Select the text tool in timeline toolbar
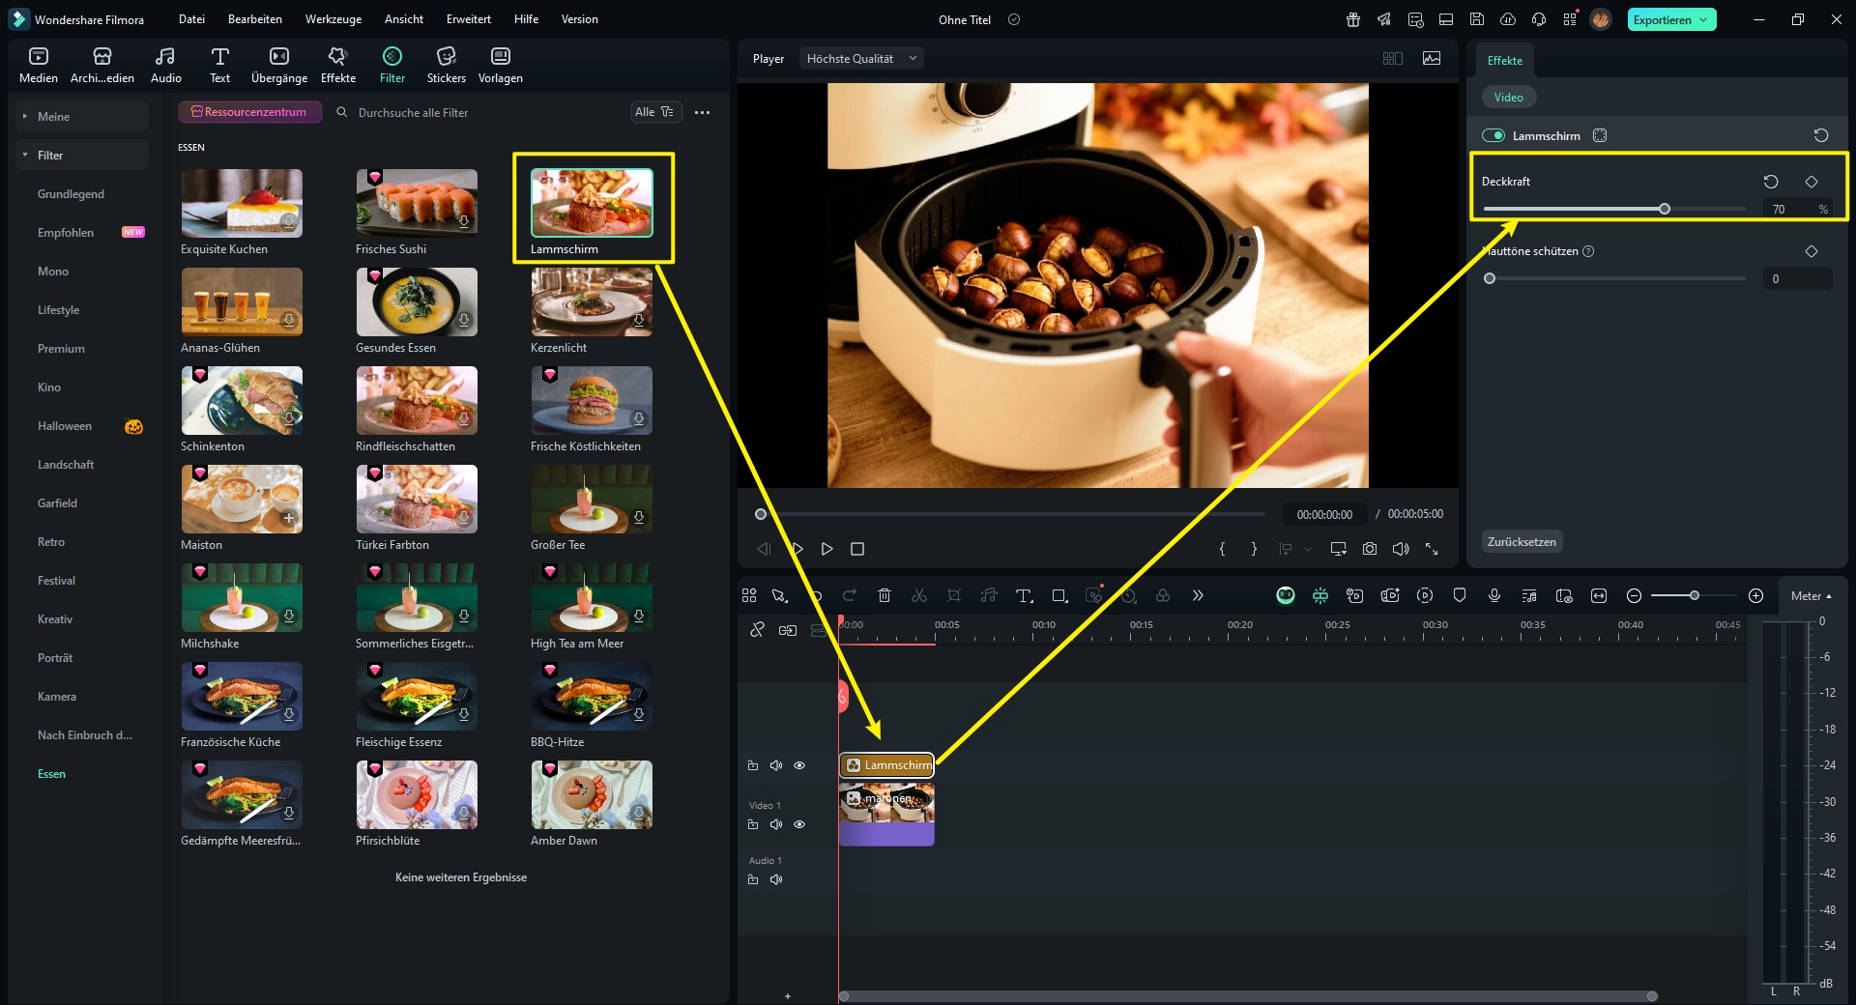The image size is (1856, 1005). pos(1024,596)
